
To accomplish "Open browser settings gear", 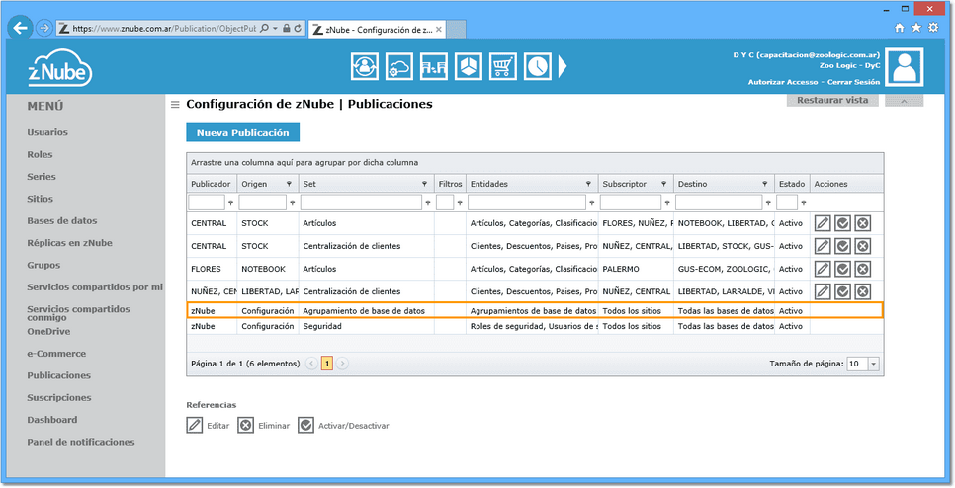I will pyautogui.click(x=933, y=28).
